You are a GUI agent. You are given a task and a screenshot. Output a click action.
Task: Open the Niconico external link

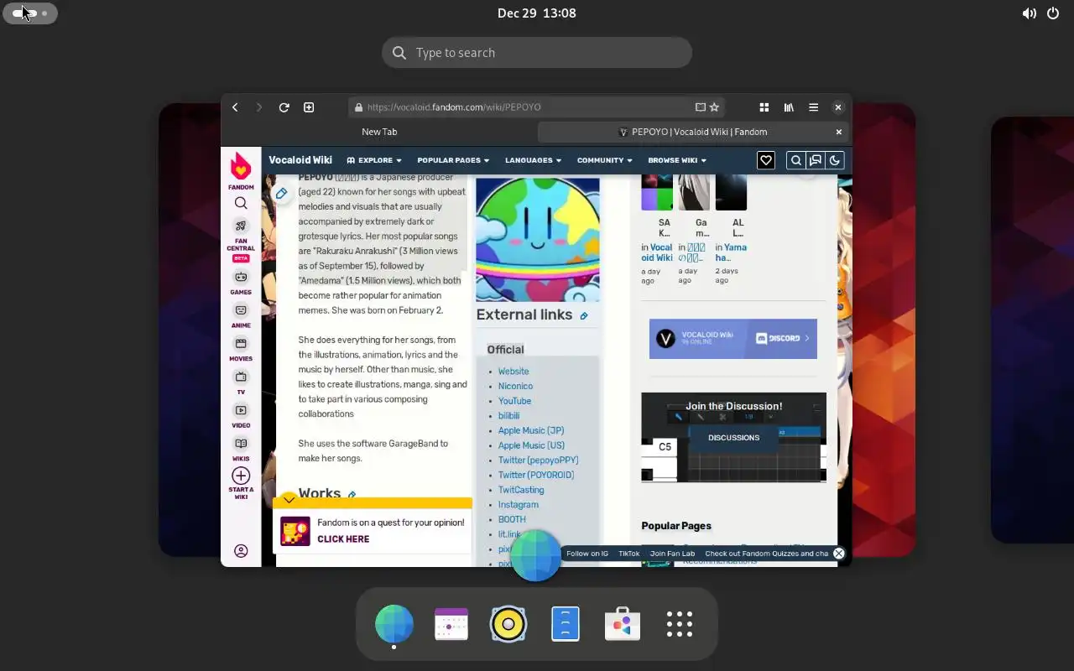[515, 386]
